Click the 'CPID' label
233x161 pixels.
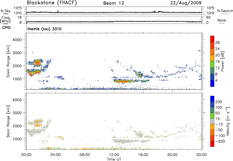[6, 28]
